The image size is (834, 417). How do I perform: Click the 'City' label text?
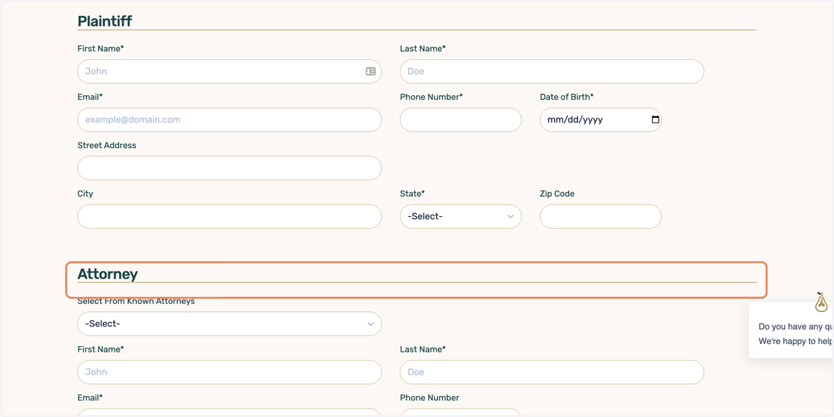[x=85, y=194]
